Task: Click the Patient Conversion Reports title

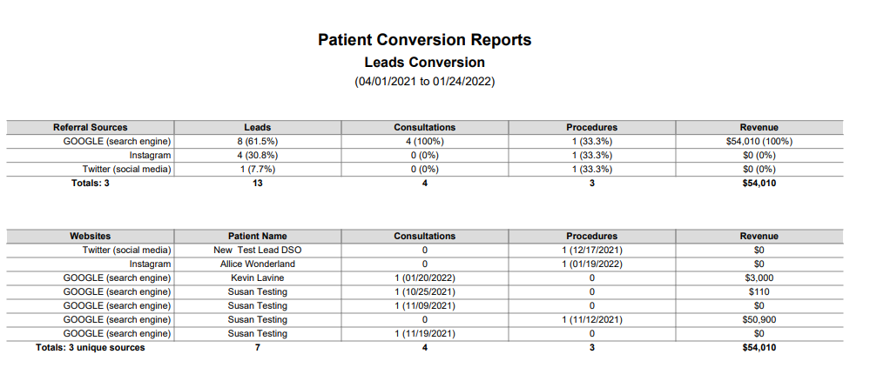Action: [424, 40]
